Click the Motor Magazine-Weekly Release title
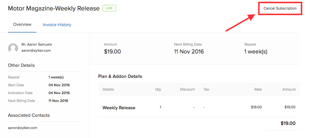Screen dimensions: 330x138 54,8
